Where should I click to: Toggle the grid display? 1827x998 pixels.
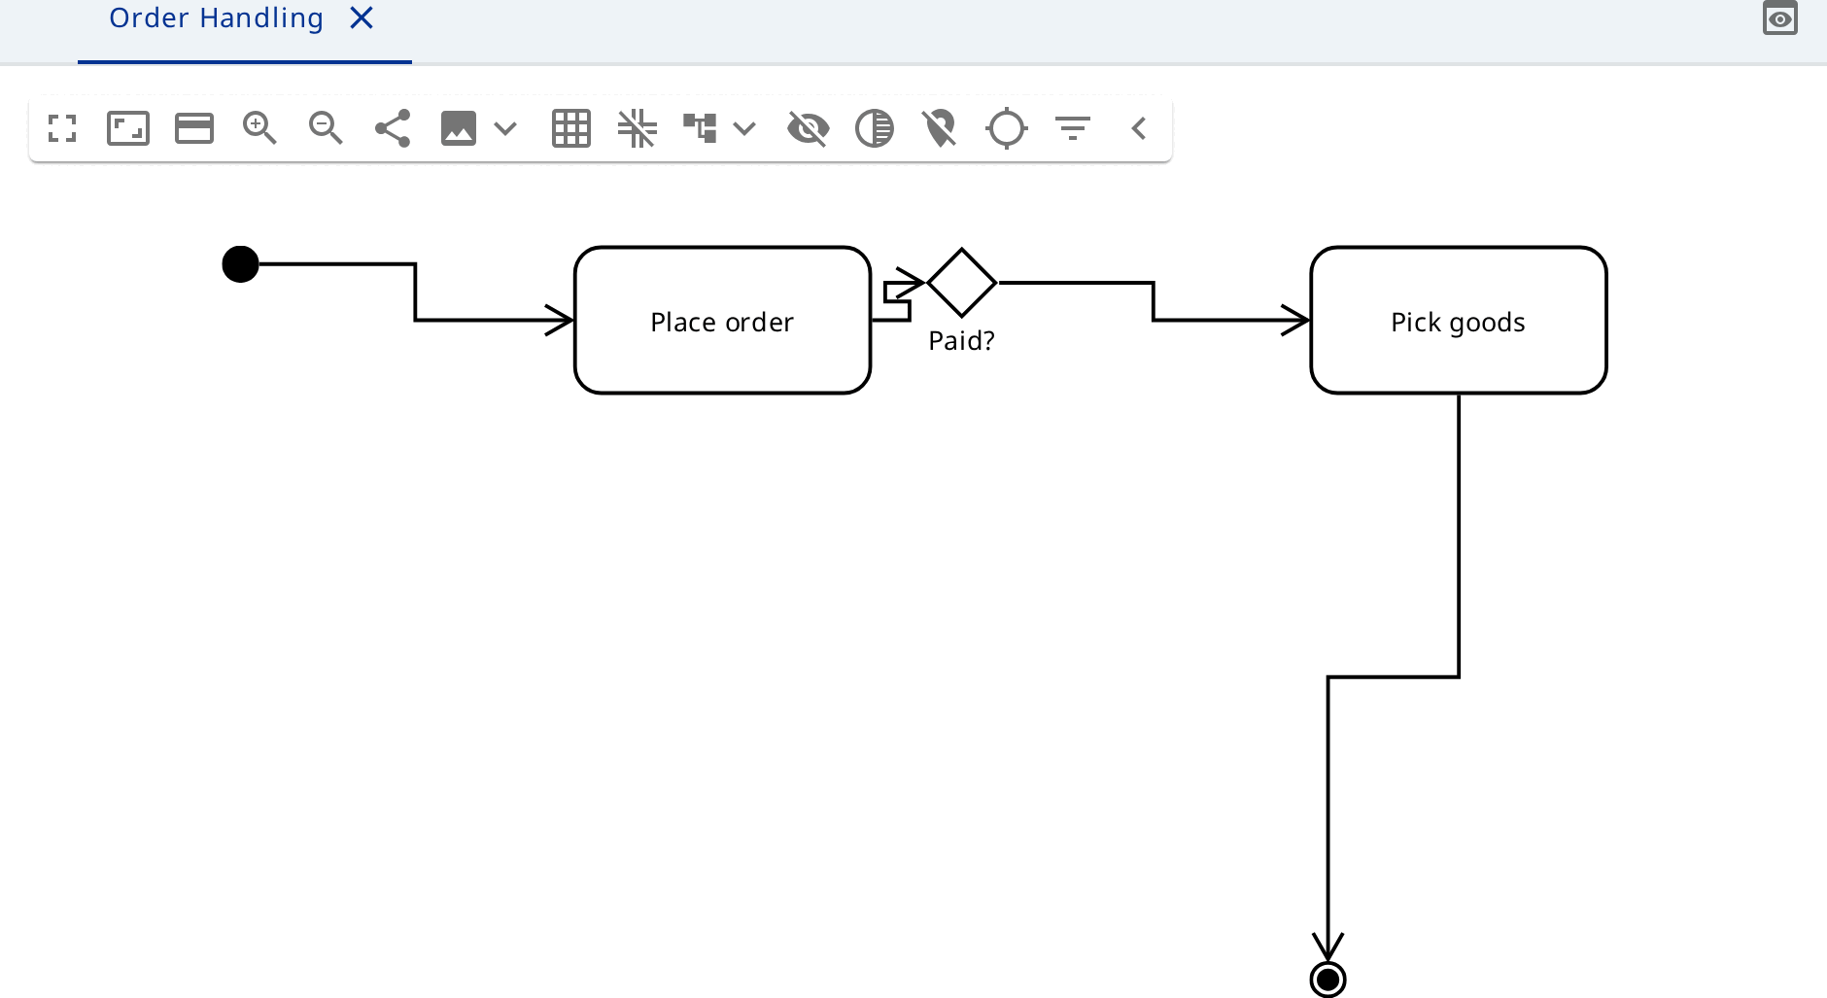[571, 128]
